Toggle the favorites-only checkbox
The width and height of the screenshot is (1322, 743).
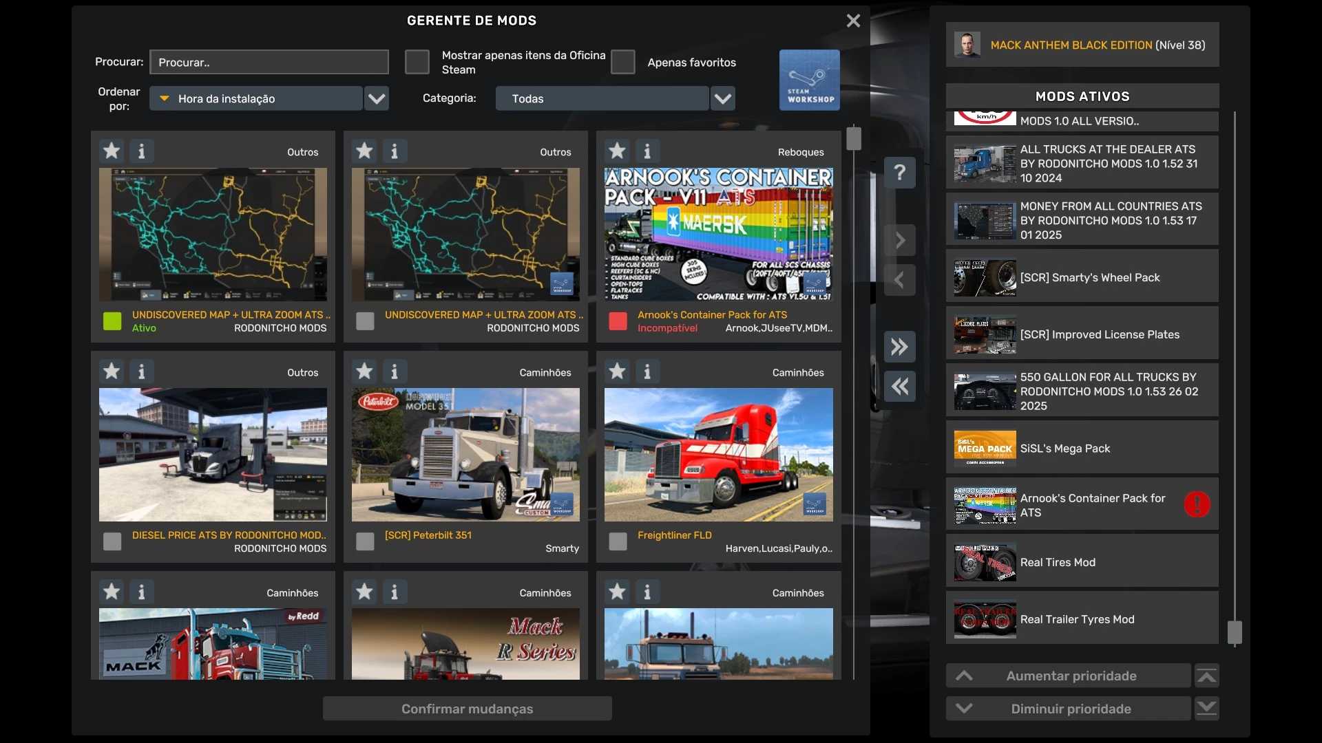pos(622,62)
